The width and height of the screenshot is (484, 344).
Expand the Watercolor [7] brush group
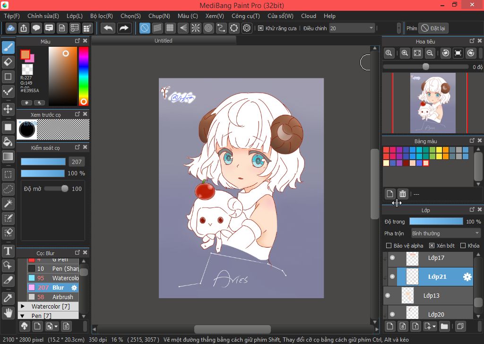23,306
